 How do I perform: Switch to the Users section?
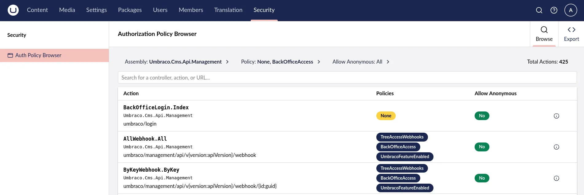(x=160, y=10)
